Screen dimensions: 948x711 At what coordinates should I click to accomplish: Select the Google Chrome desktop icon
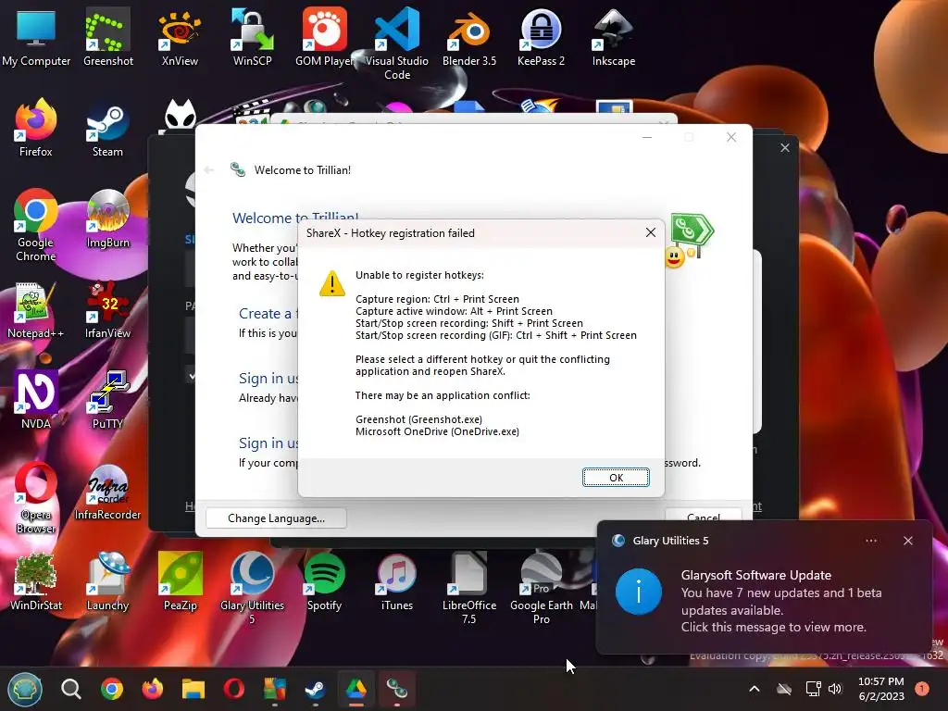click(x=36, y=225)
